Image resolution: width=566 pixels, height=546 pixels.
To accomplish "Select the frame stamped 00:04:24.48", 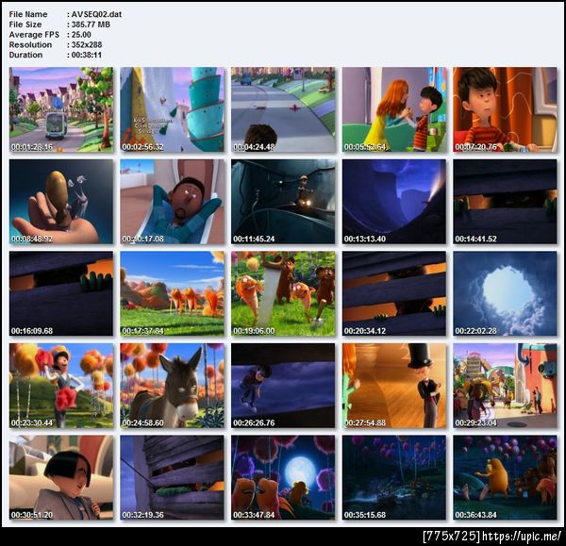I will coord(283,109).
